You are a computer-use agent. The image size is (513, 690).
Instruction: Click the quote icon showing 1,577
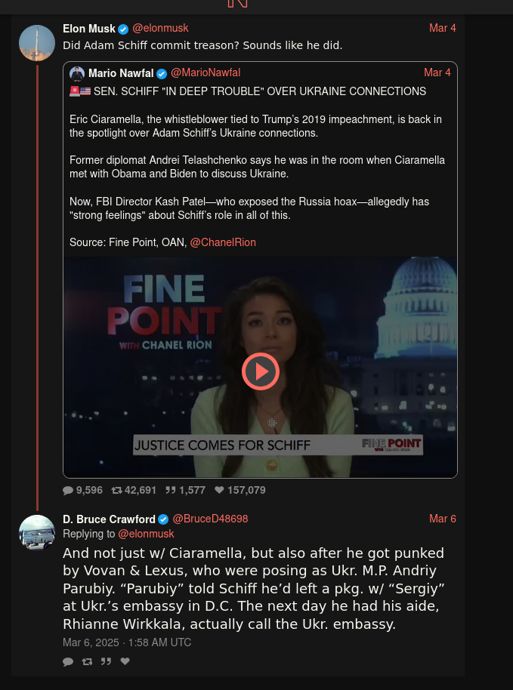[171, 490]
